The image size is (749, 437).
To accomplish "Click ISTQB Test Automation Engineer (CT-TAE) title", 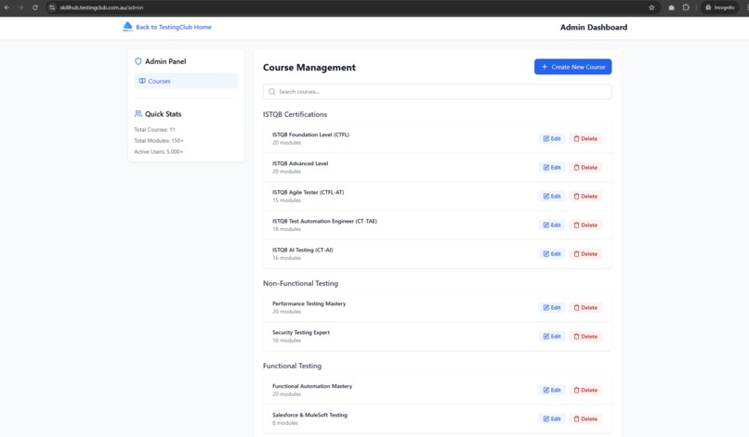I will (324, 221).
